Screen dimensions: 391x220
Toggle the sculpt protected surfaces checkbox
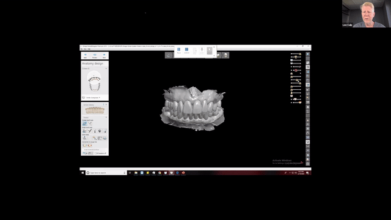(x=83, y=150)
